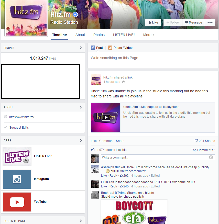Open the three-dot more actions menu
Image resolution: width=219 pixels, height=224 pixels.
coord(210,23)
